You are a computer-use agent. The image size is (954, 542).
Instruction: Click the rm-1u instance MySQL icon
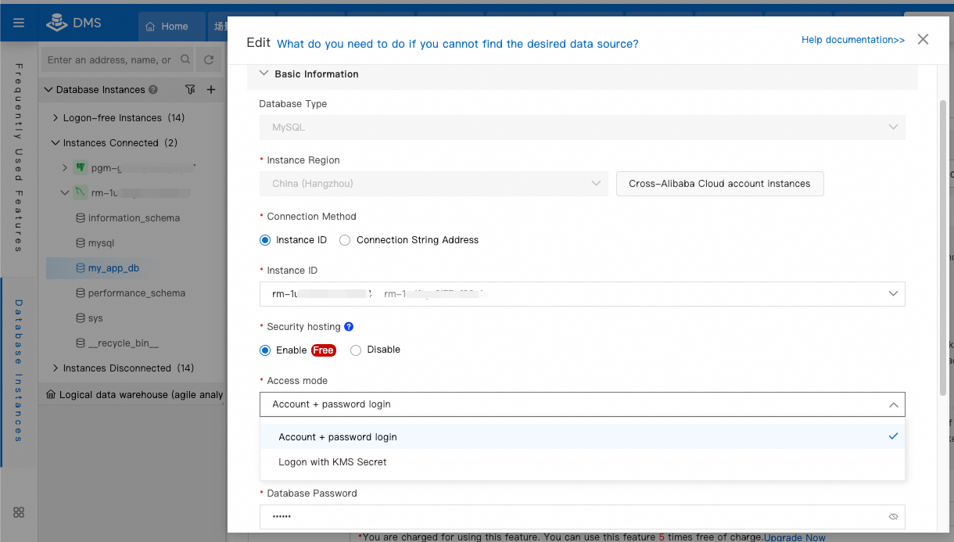pos(80,192)
